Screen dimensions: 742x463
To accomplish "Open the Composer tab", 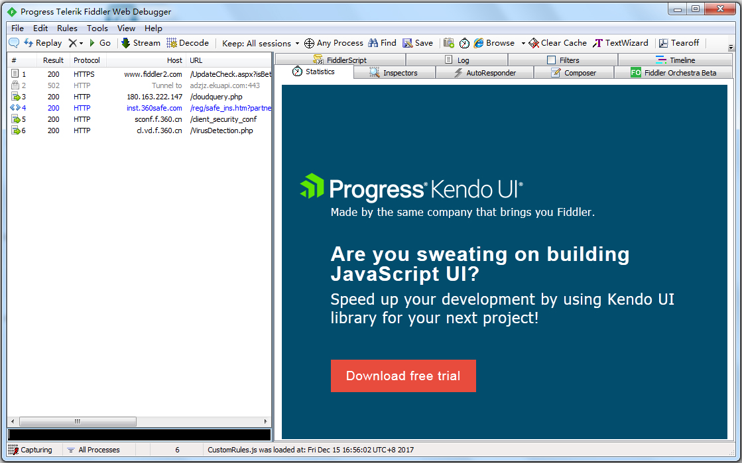I will (574, 73).
